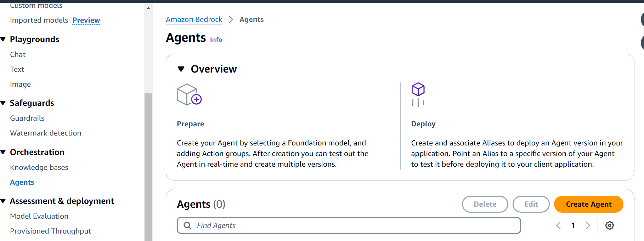Screen dimensions: 644x241
Task: Go to previous page chevron
Action: tap(559, 225)
